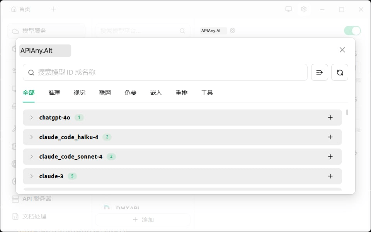The height and width of the screenshot is (232, 371).
Task: Click the search model ID input field
Action: [x=165, y=72]
